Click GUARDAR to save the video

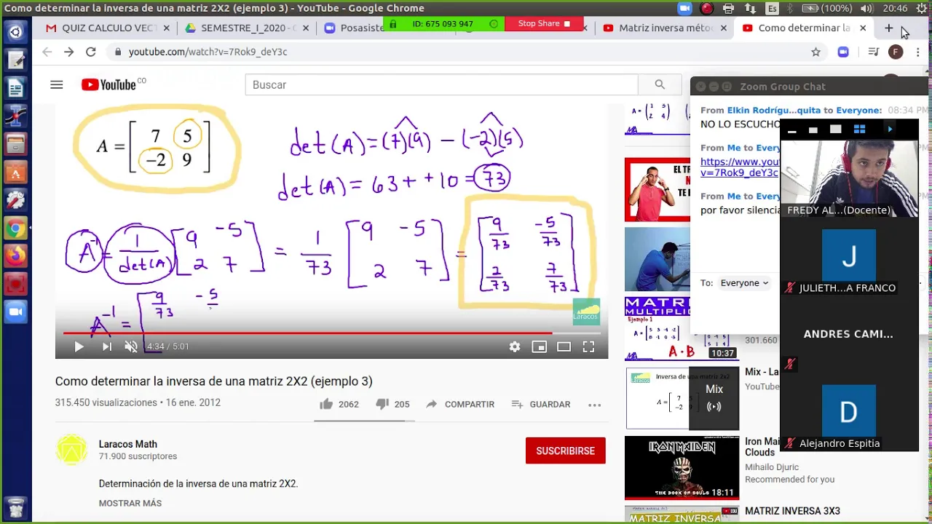pyautogui.click(x=541, y=404)
